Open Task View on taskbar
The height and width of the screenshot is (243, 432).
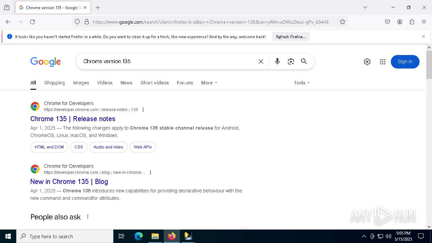click(x=122, y=236)
